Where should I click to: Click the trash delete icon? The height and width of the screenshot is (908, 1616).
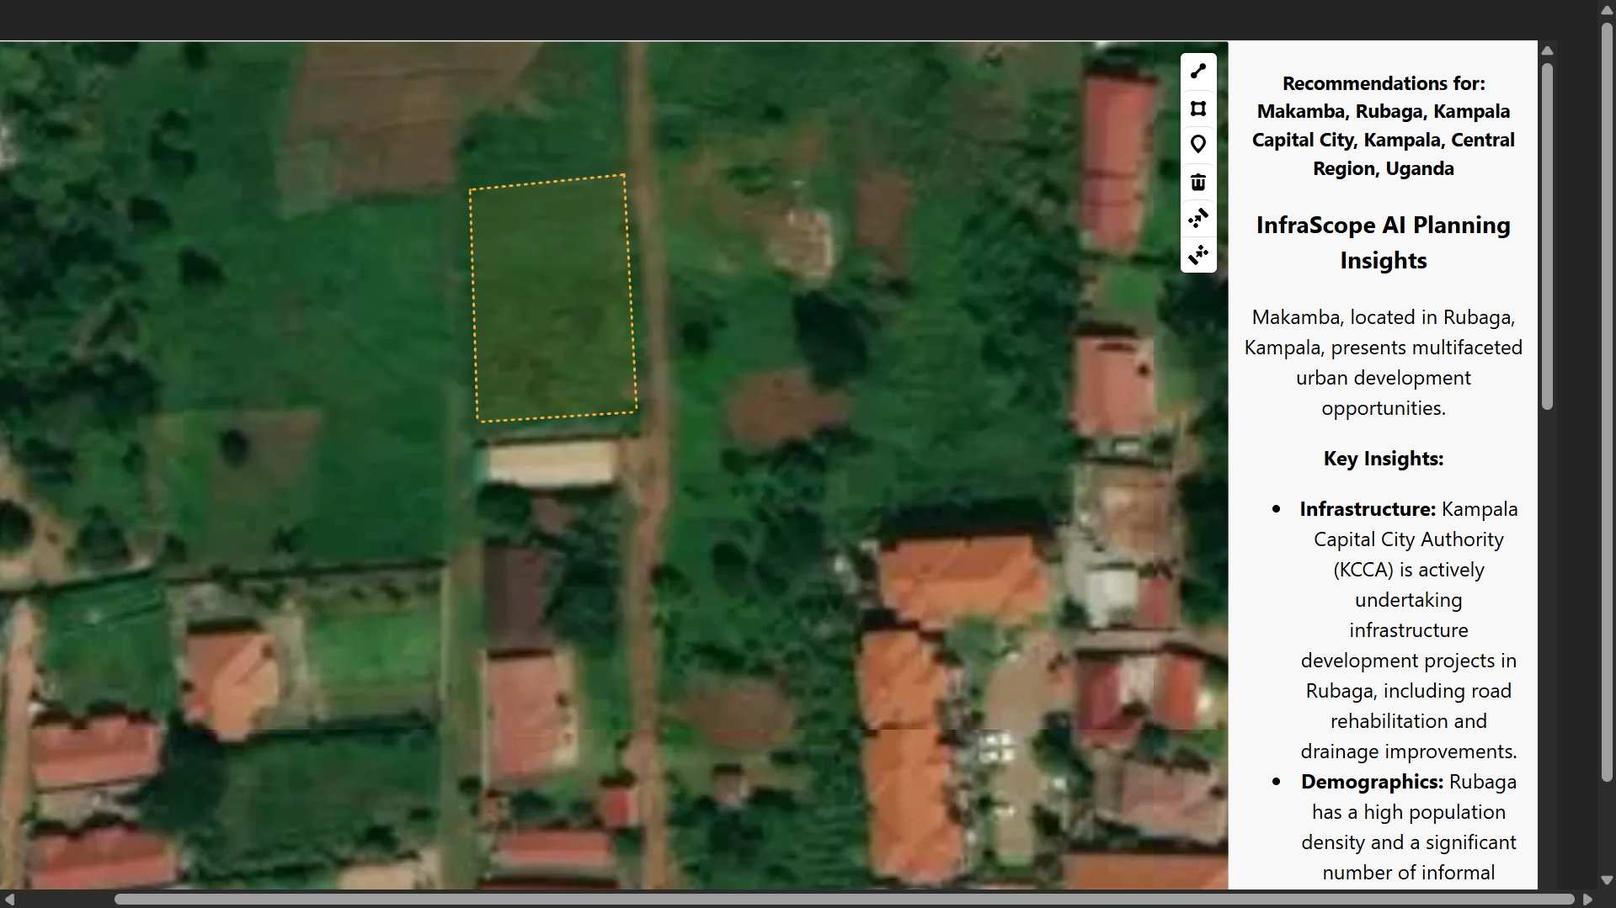[x=1198, y=182]
